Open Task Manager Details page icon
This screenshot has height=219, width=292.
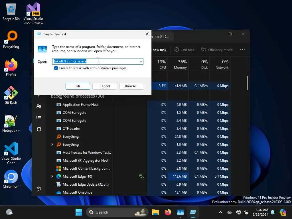pyautogui.click(x=39, y=118)
